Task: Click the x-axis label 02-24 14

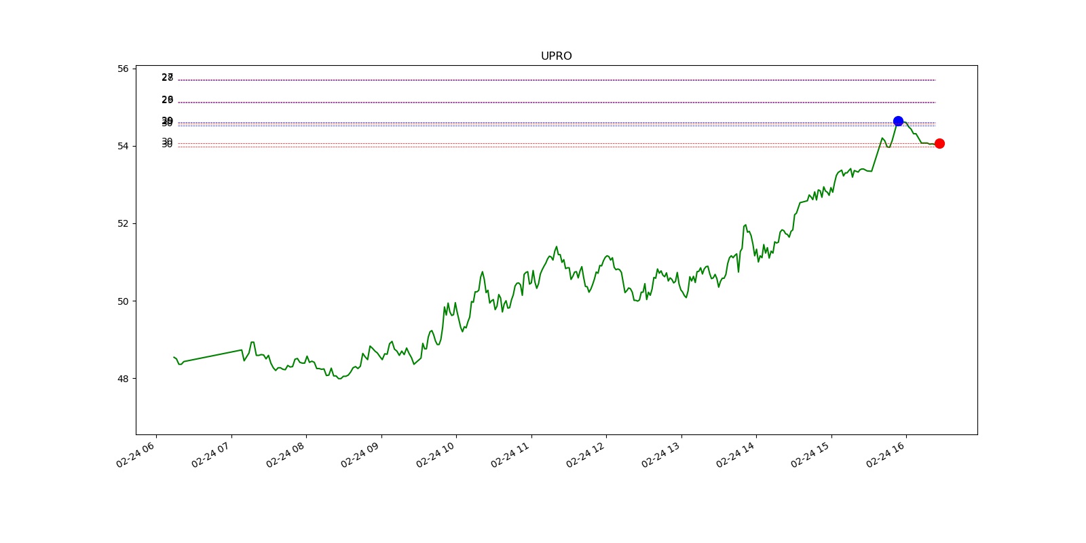Action: (736, 454)
